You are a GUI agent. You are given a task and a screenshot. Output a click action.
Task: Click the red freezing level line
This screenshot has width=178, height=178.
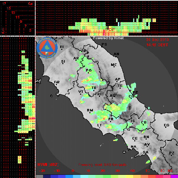(106, 32)
